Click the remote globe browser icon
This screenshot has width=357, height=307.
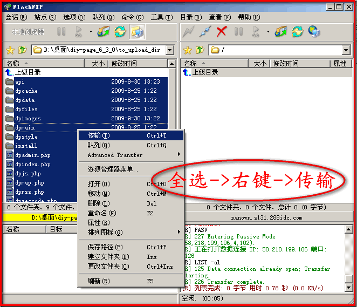(314, 32)
